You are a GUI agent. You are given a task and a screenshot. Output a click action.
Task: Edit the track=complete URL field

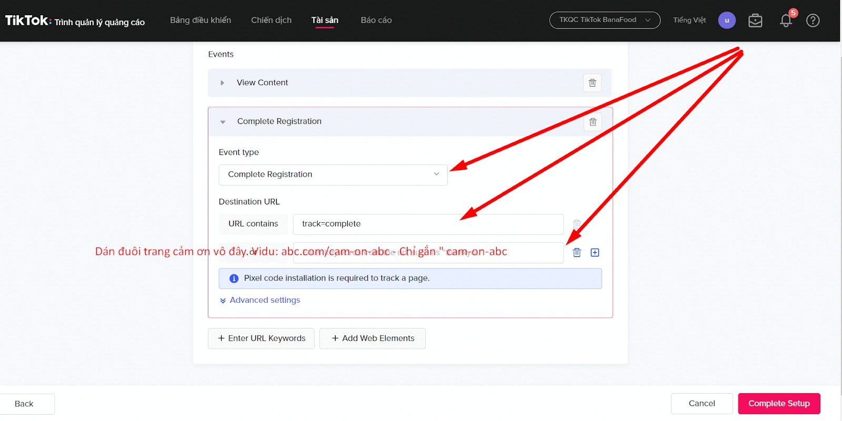(428, 224)
